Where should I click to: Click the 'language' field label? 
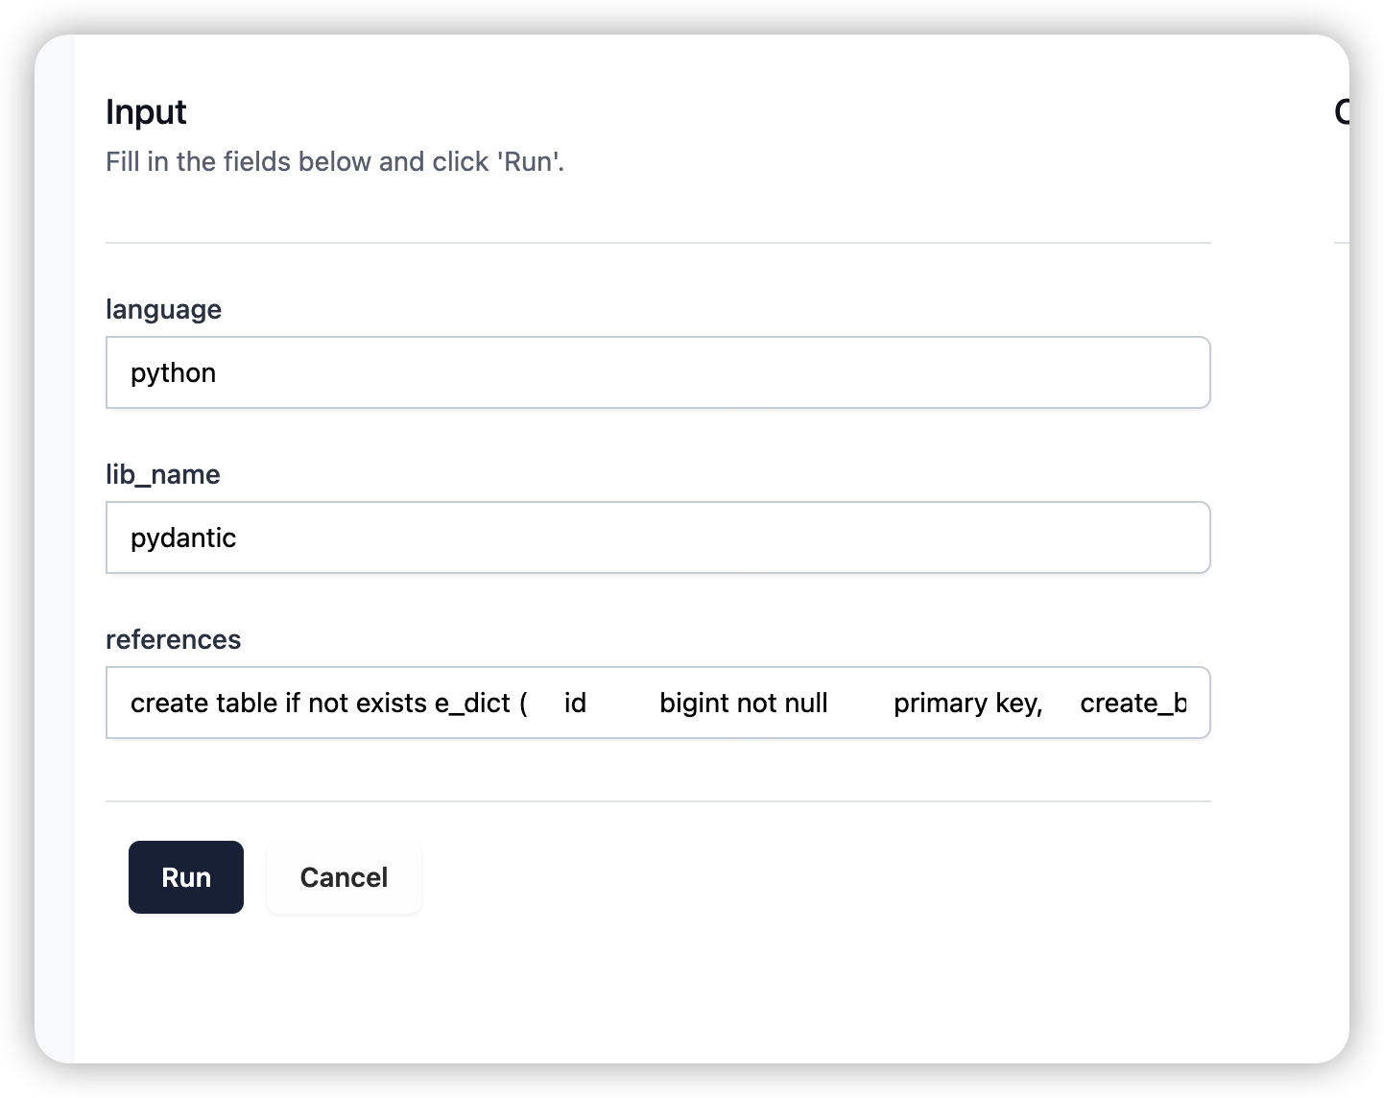[x=163, y=309]
